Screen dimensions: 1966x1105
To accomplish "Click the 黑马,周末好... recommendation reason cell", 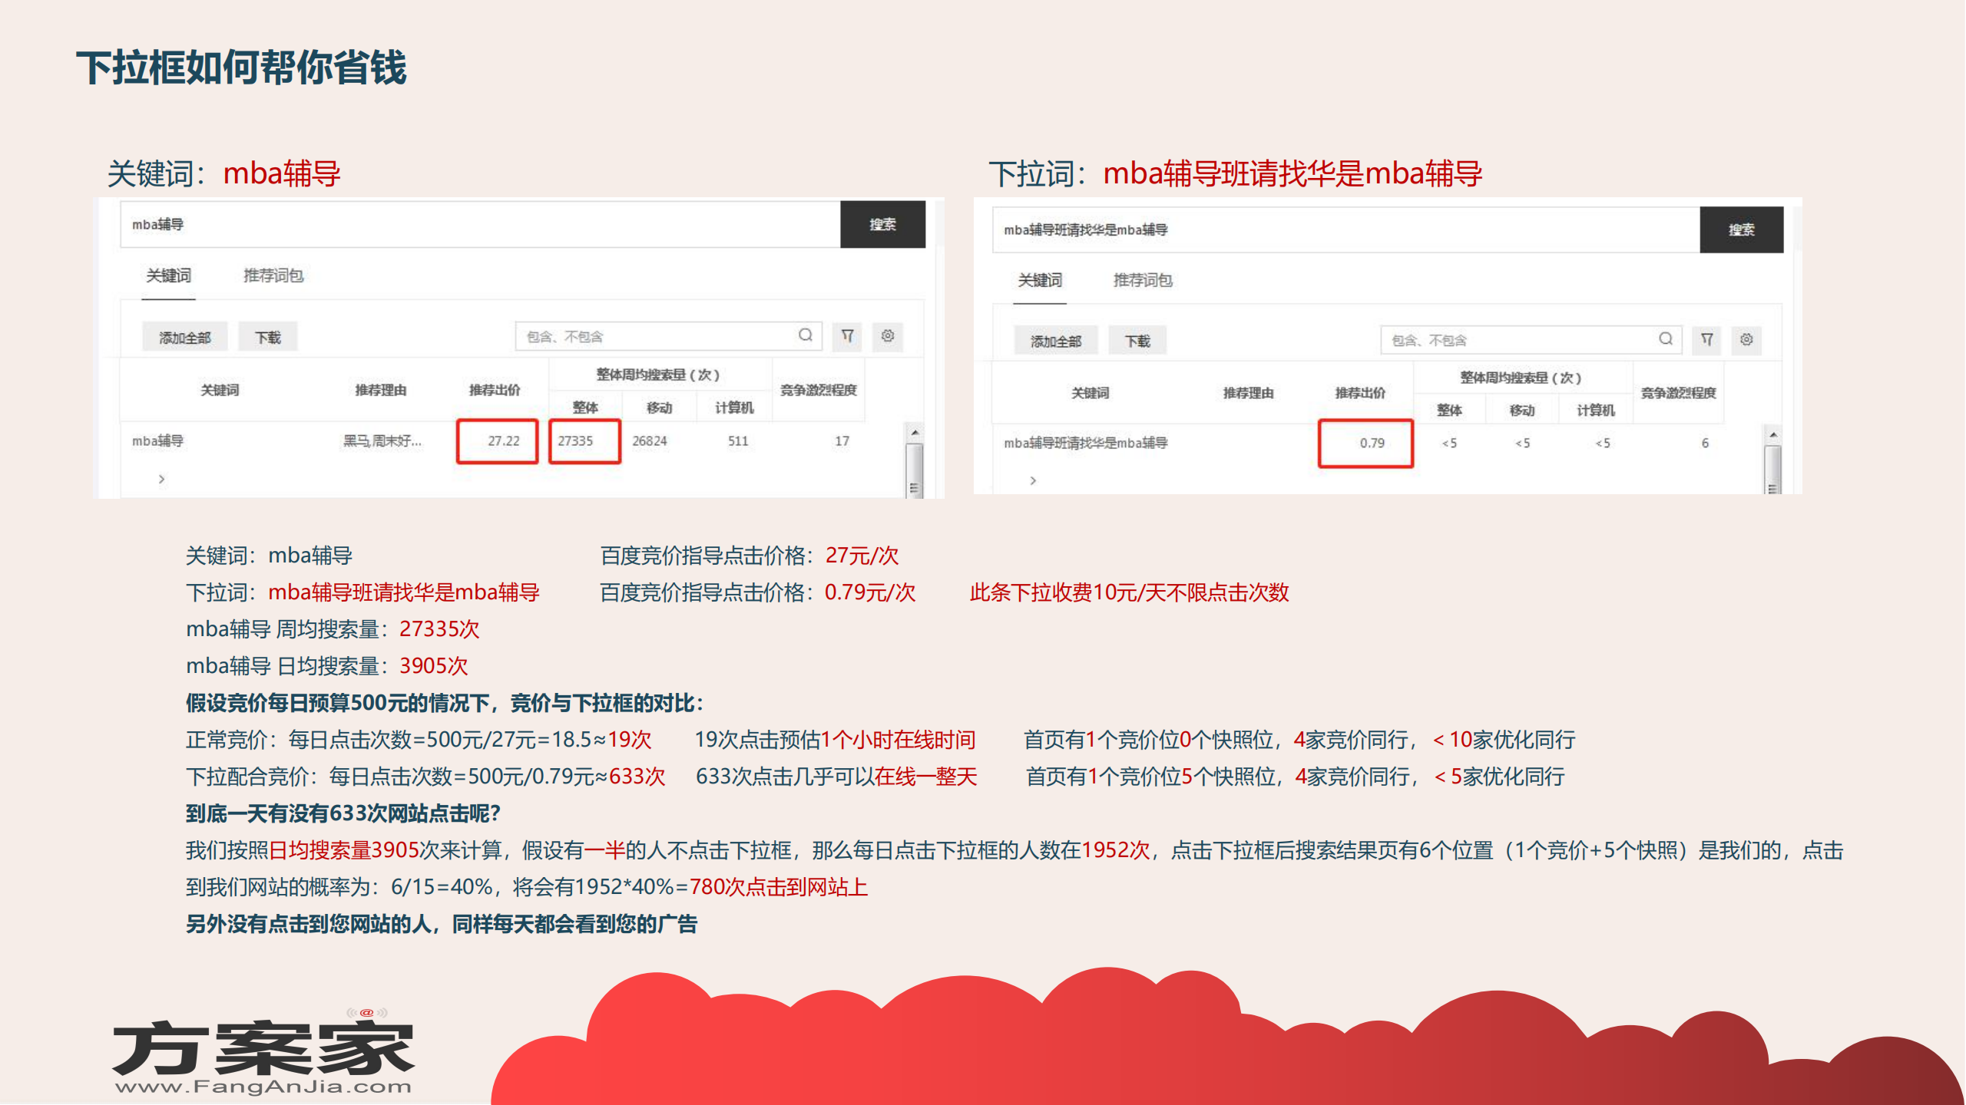I will pos(382,441).
